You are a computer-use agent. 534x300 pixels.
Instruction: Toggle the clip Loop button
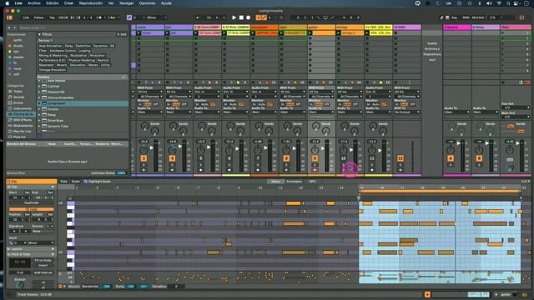pyautogui.click(x=31, y=209)
